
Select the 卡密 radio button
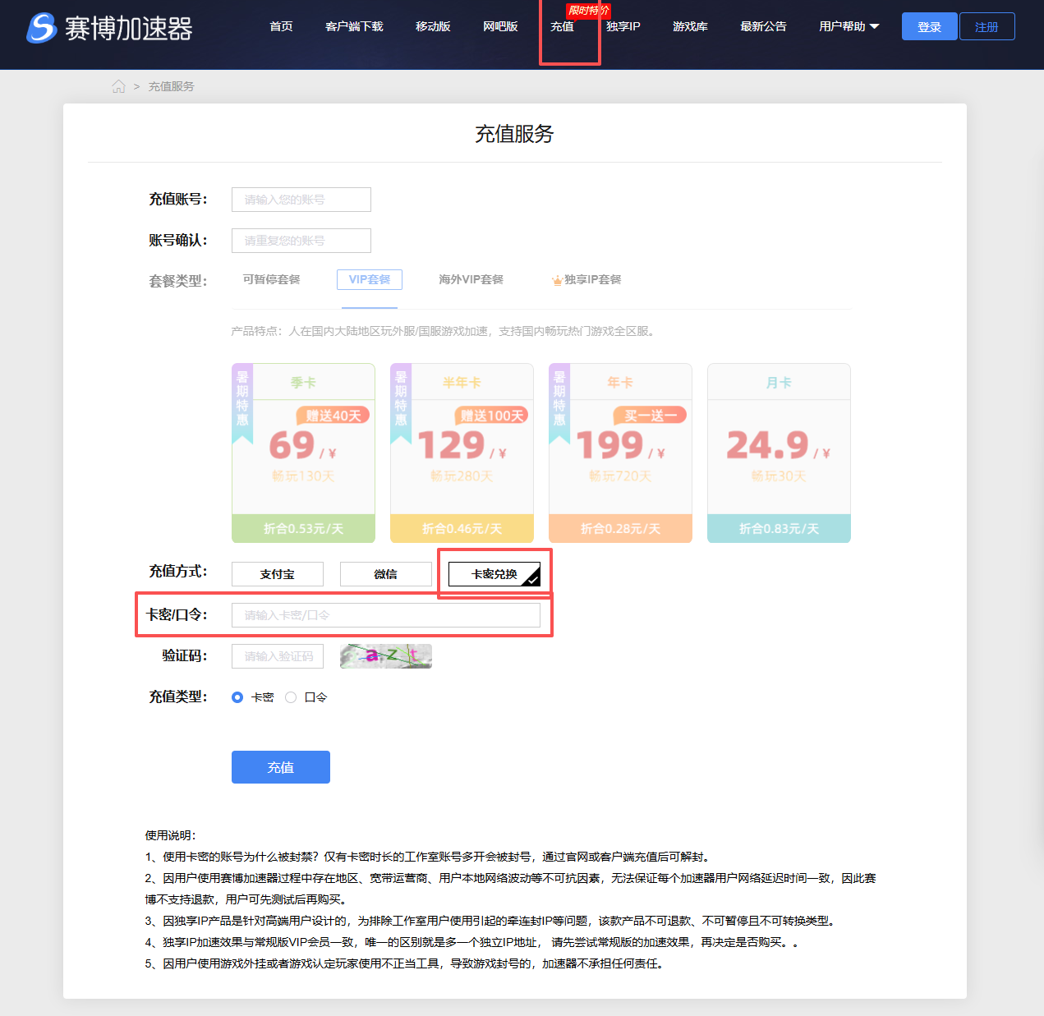point(237,697)
